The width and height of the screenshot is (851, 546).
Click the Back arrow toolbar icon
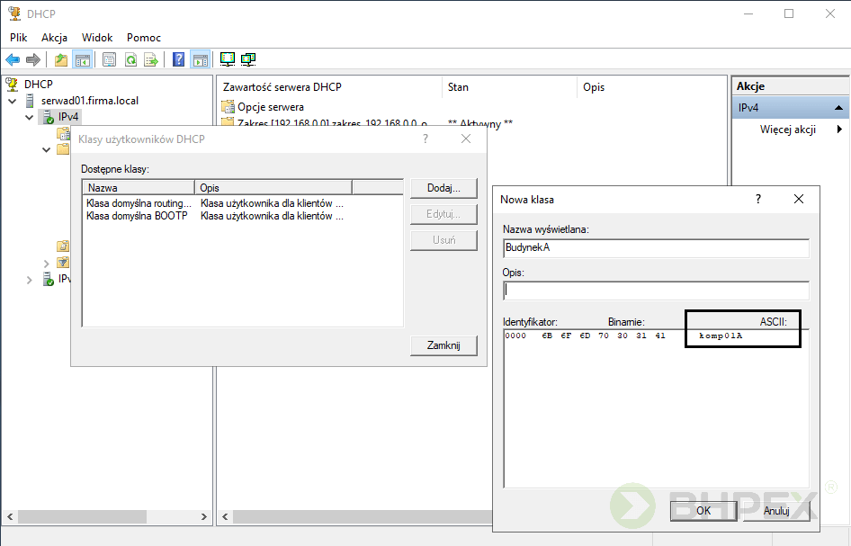[x=13, y=60]
